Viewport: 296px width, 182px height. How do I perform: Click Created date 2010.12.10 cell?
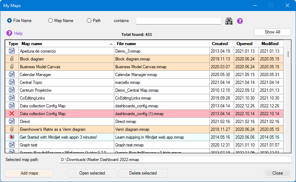(x=222, y=90)
